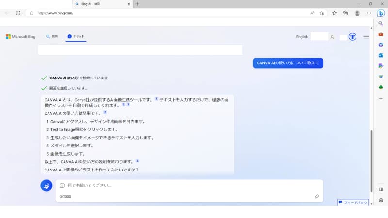Viewport: 388px width, 218px height.
Task: Click the sign-in person icon
Action: [332, 37]
